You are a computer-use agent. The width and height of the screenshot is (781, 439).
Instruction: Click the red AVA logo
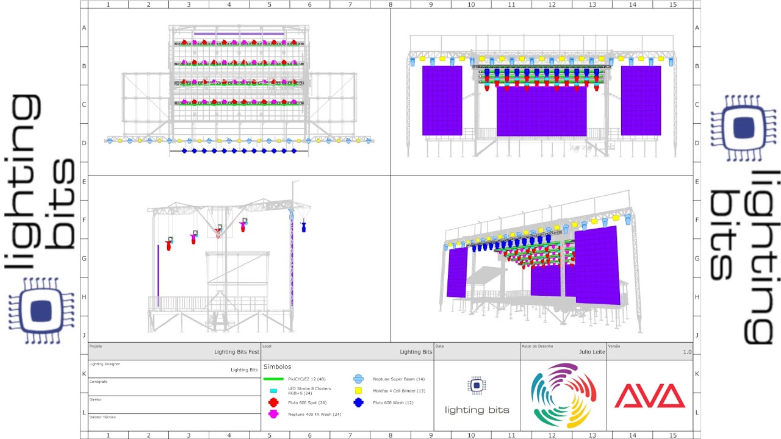(650, 396)
